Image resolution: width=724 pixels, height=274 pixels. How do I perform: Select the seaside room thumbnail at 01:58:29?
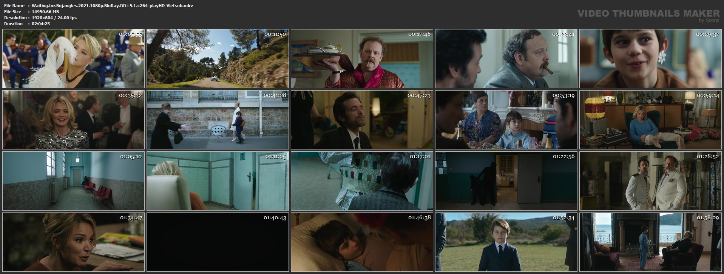650,242
